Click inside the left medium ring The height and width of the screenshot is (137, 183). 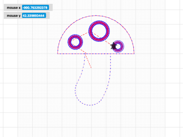pos(75,42)
